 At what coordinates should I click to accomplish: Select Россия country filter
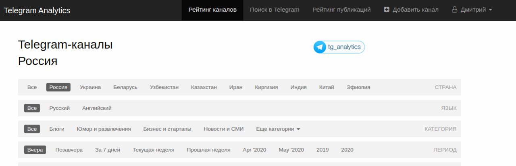tap(58, 87)
